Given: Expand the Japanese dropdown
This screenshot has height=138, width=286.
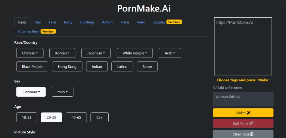Looking at the screenshot, I should point(96,53).
